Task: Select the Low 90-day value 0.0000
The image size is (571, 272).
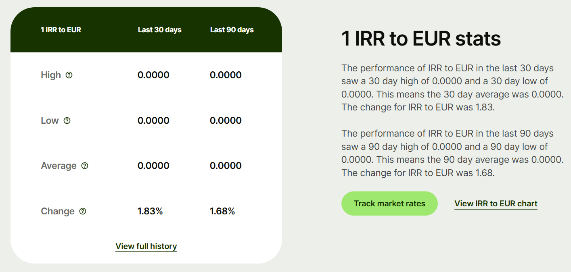Action: click(226, 120)
